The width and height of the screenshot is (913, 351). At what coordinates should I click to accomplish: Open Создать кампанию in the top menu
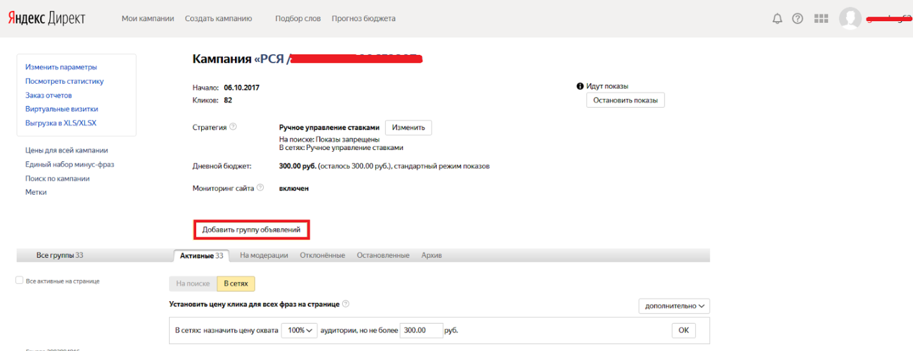[218, 19]
